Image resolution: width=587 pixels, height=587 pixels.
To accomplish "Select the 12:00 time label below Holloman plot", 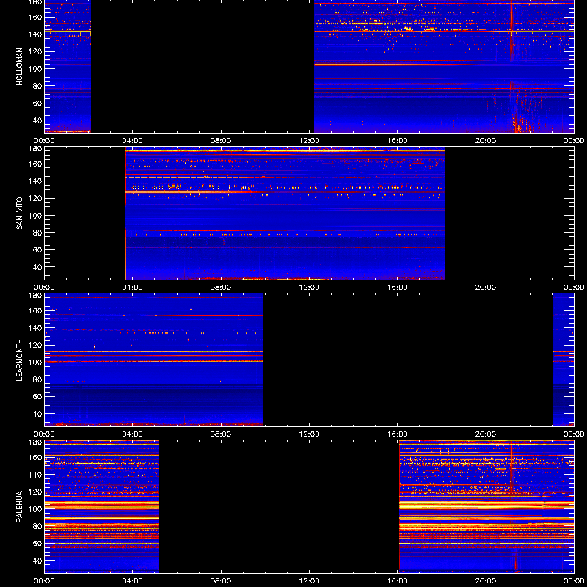I will pos(309,141).
